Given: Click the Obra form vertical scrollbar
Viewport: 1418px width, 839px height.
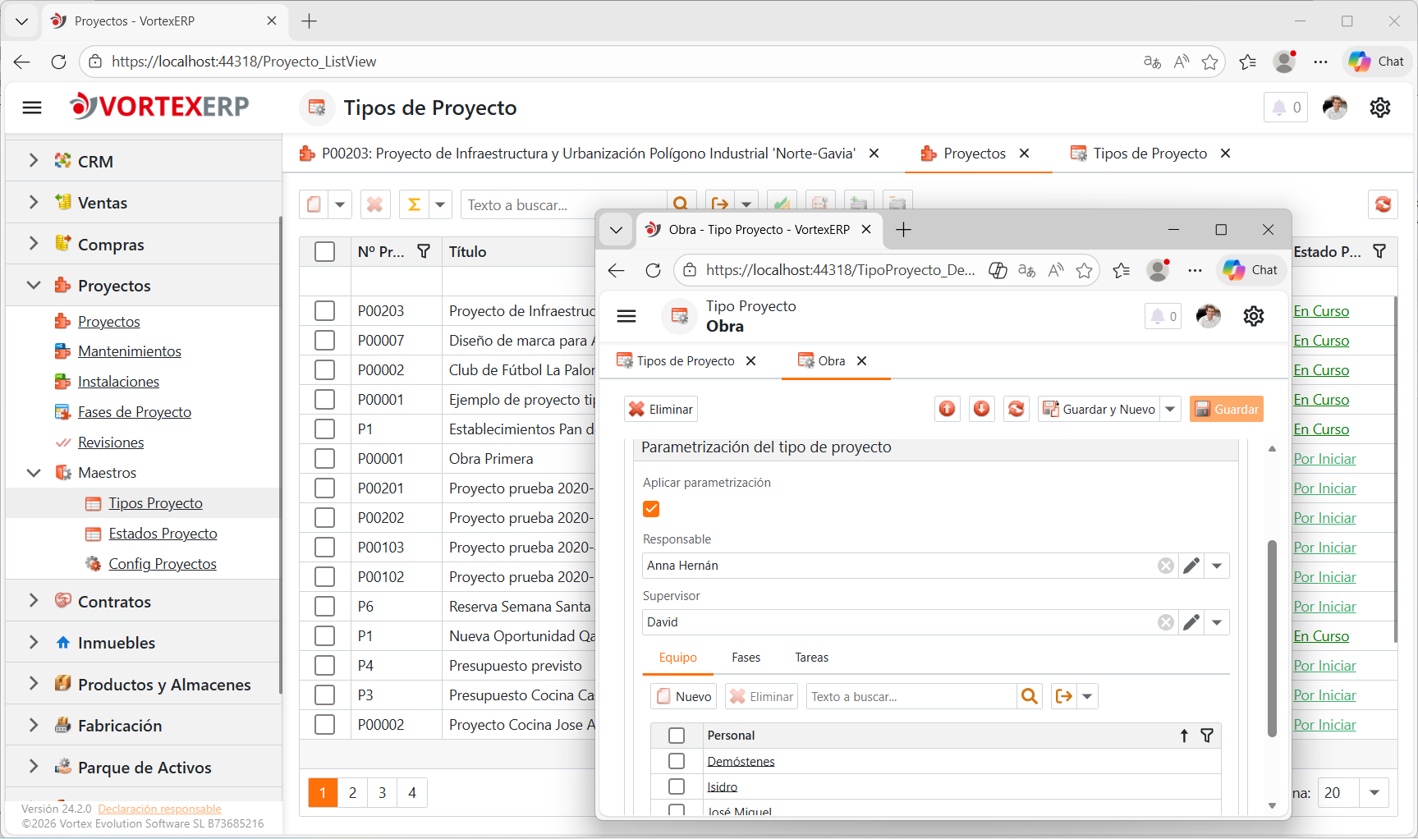Looking at the screenshot, I should 1272,638.
